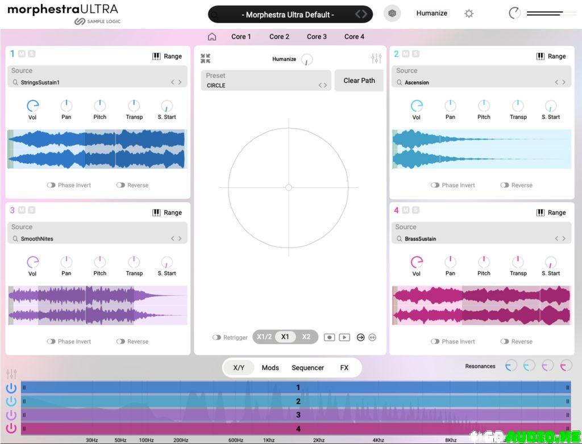Viewport: 582px width, 444px height.
Task: Open the filter sliders icon right of Humanize
Action: point(376,58)
